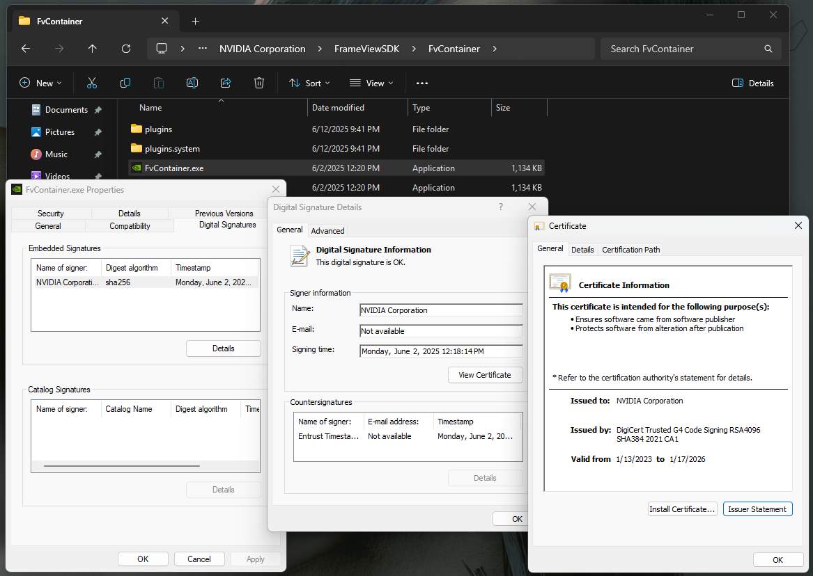Click OK in FvContainer.exe Properties
This screenshot has height=576, width=813.
click(x=143, y=559)
